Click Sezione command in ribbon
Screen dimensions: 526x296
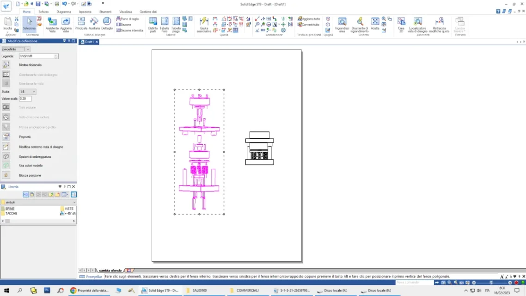[x=124, y=25]
